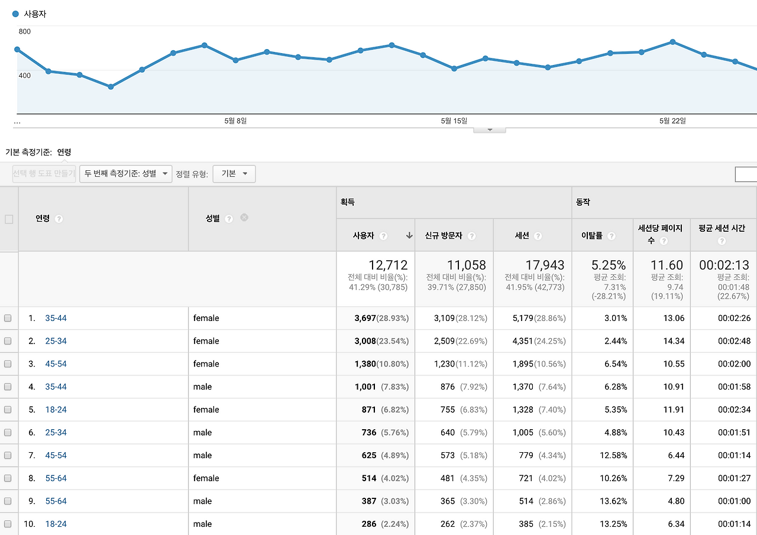
Task: Open help icon beside 이탈률 header
Action: pyautogui.click(x=611, y=236)
